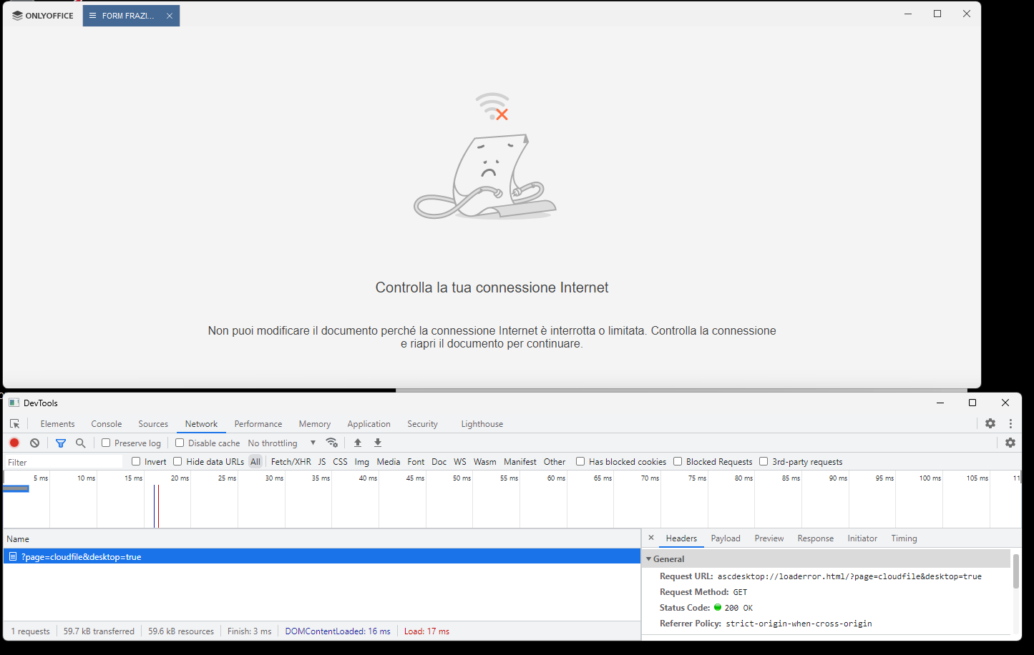
Task: Clear the network log
Action: coord(34,443)
